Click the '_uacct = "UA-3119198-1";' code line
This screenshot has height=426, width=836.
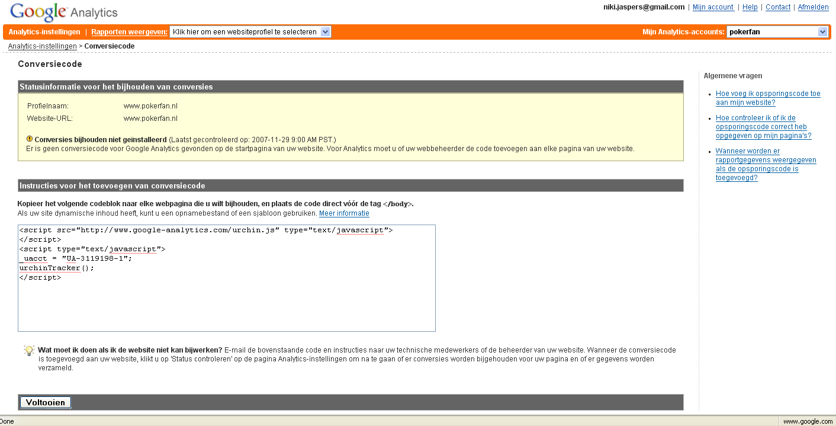[76, 258]
